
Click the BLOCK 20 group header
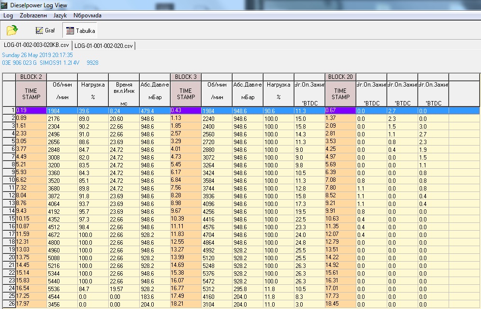click(x=340, y=77)
